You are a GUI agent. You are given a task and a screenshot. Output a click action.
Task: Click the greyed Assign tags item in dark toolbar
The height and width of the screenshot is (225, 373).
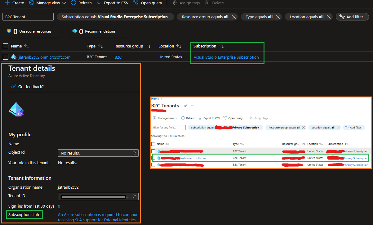pyautogui.click(x=186, y=3)
